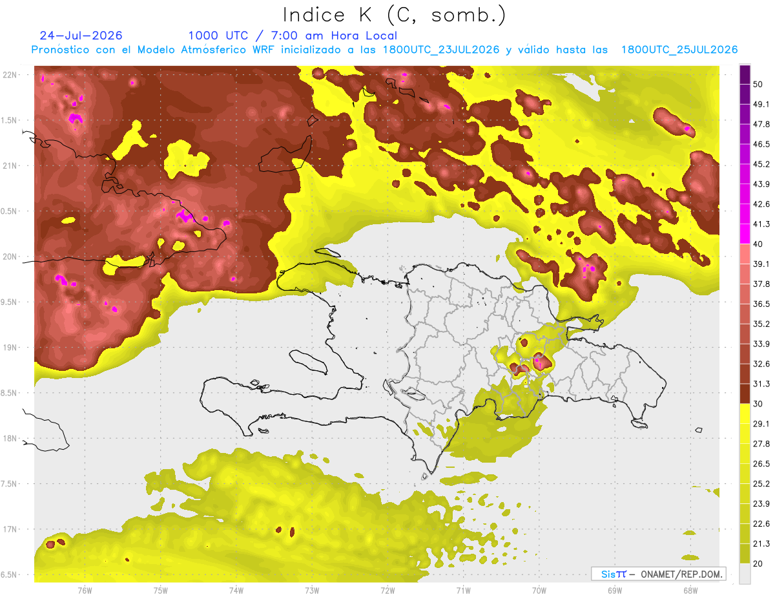
Task: Click colorbar value '35.2'
Action: [761, 324]
